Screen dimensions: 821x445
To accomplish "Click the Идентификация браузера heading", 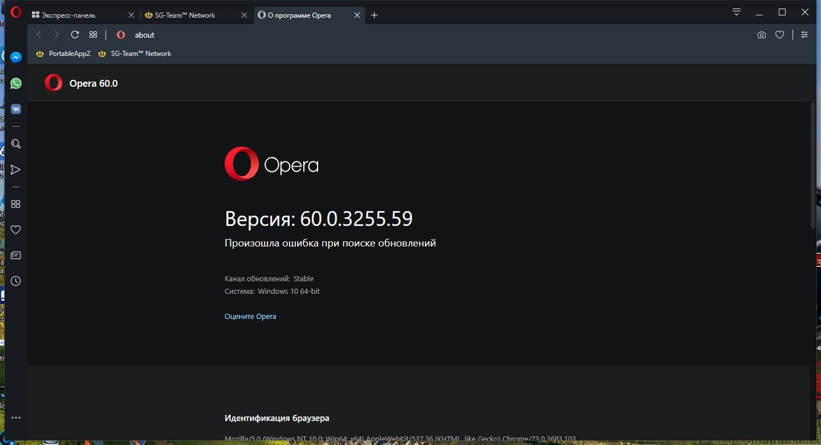I will (277, 418).
